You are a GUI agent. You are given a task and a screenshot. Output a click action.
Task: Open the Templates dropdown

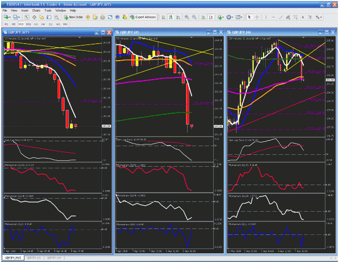coord(239,17)
